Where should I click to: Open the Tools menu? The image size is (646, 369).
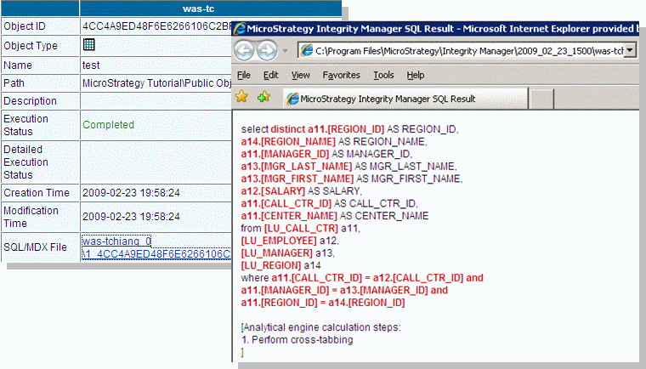tap(383, 75)
